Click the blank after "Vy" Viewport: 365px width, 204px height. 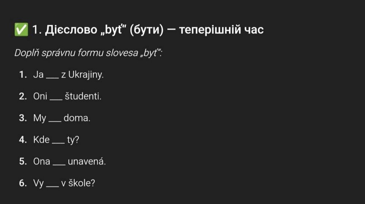(52, 184)
